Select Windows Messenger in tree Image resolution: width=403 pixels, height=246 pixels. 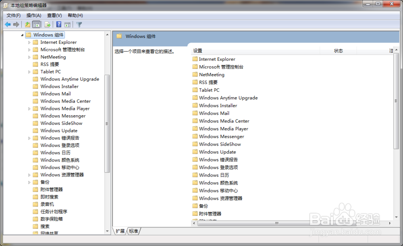(x=63, y=116)
